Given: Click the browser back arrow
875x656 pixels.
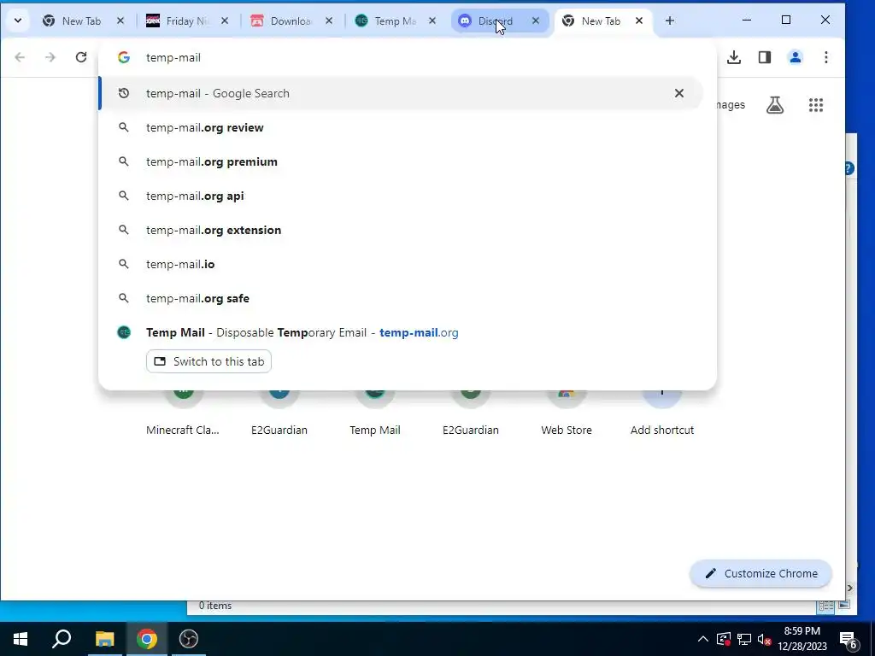Looking at the screenshot, I should (x=20, y=57).
